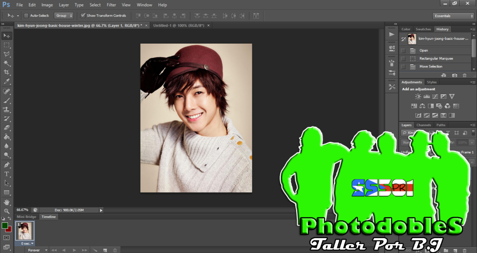This screenshot has height=253, width=477.
Task: Open the Adjustments panel flyout menu
Action: tap(473, 82)
